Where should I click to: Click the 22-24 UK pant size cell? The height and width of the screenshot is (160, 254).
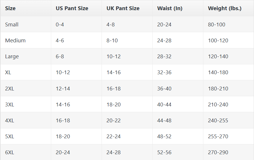tap(113, 136)
